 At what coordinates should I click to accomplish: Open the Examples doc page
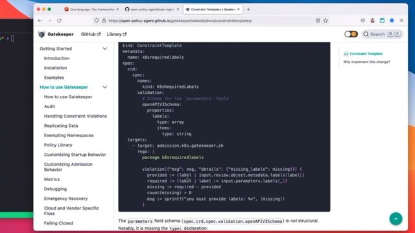[x=54, y=78]
